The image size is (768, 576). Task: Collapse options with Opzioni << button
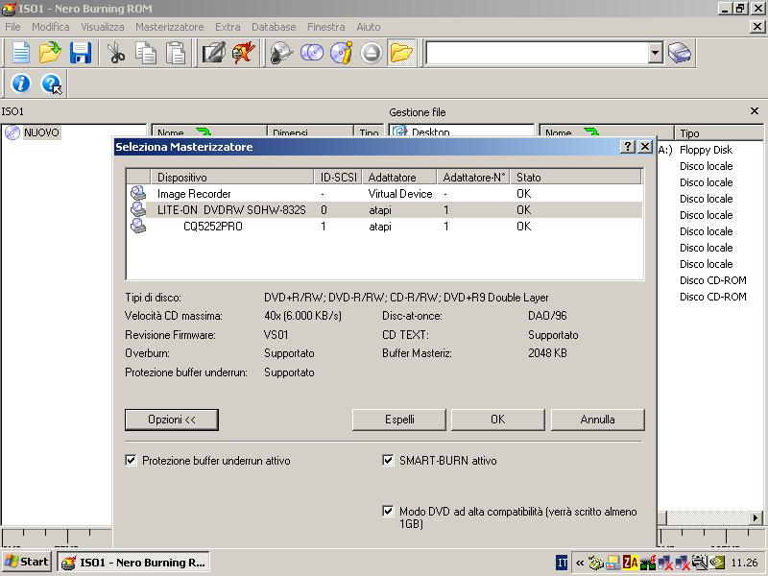tap(172, 420)
